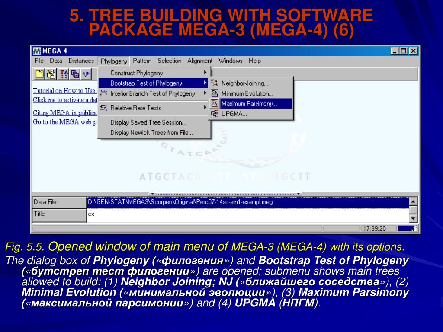Select Maximum Parsimony bootstrap option

[x=251, y=103]
